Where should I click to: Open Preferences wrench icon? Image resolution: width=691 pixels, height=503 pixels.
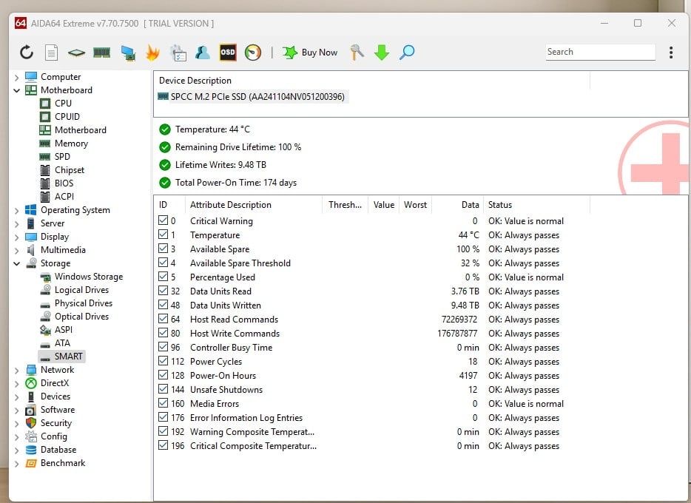pyautogui.click(x=357, y=53)
